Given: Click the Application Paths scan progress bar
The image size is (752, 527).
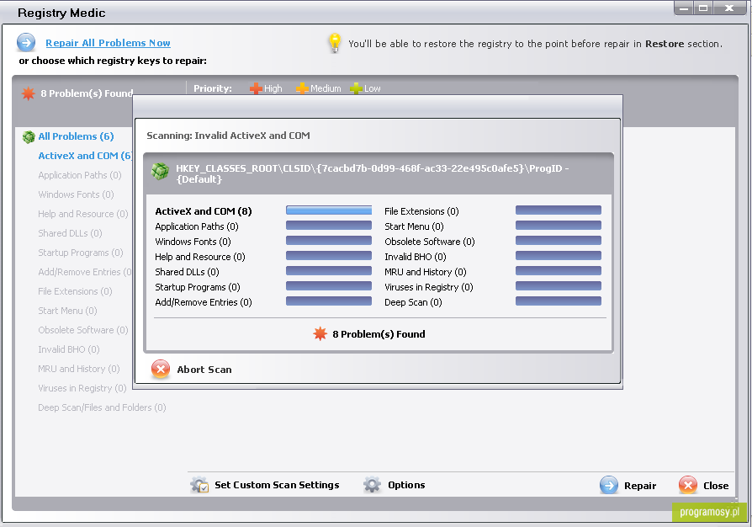Looking at the screenshot, I should point(329,226).
